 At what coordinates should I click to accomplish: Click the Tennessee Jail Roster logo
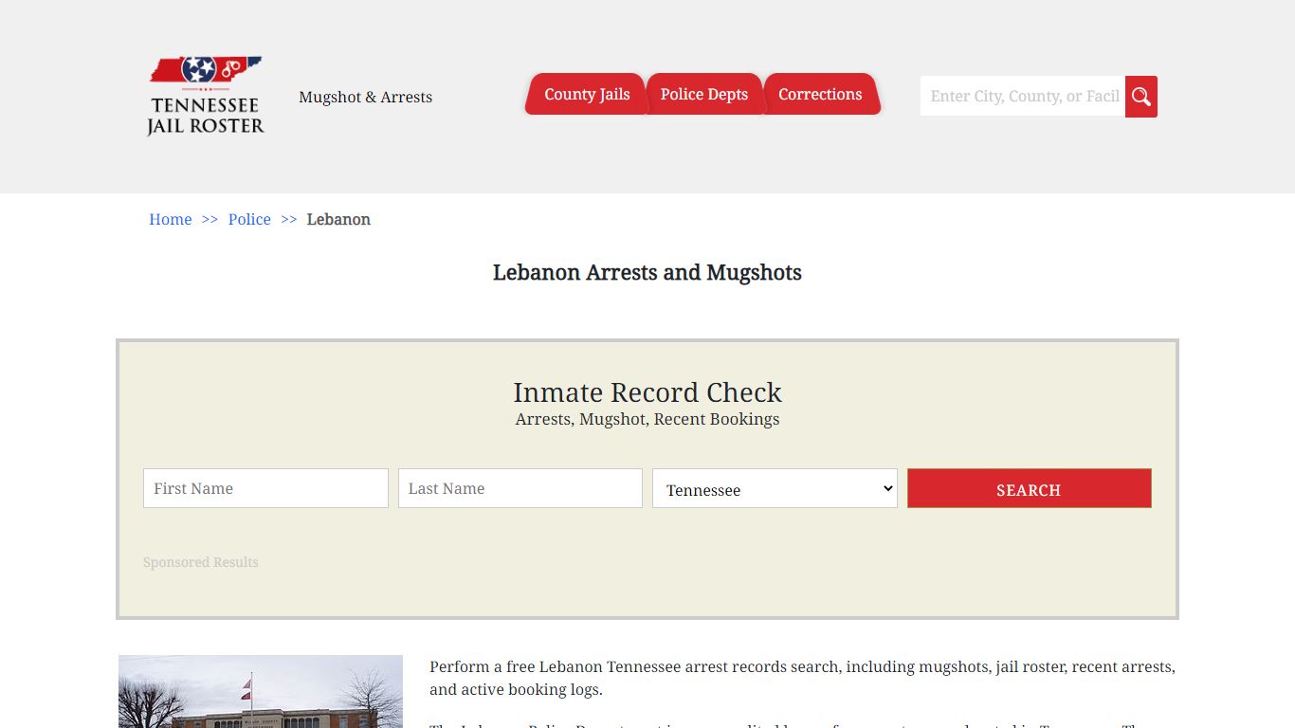point(206,96)
